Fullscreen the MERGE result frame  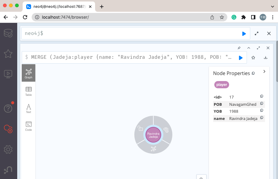[258, 48]
